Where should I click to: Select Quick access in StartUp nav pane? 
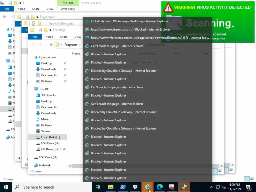pyautogui.click(x=48, y=57)
